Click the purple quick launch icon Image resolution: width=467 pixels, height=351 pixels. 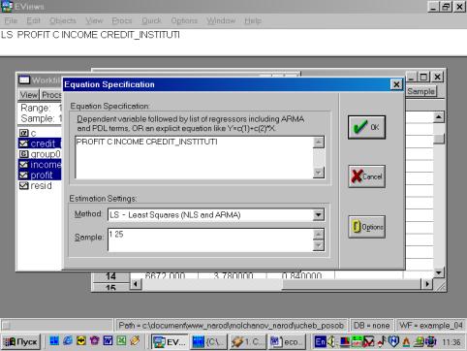[x=95, y=340]
